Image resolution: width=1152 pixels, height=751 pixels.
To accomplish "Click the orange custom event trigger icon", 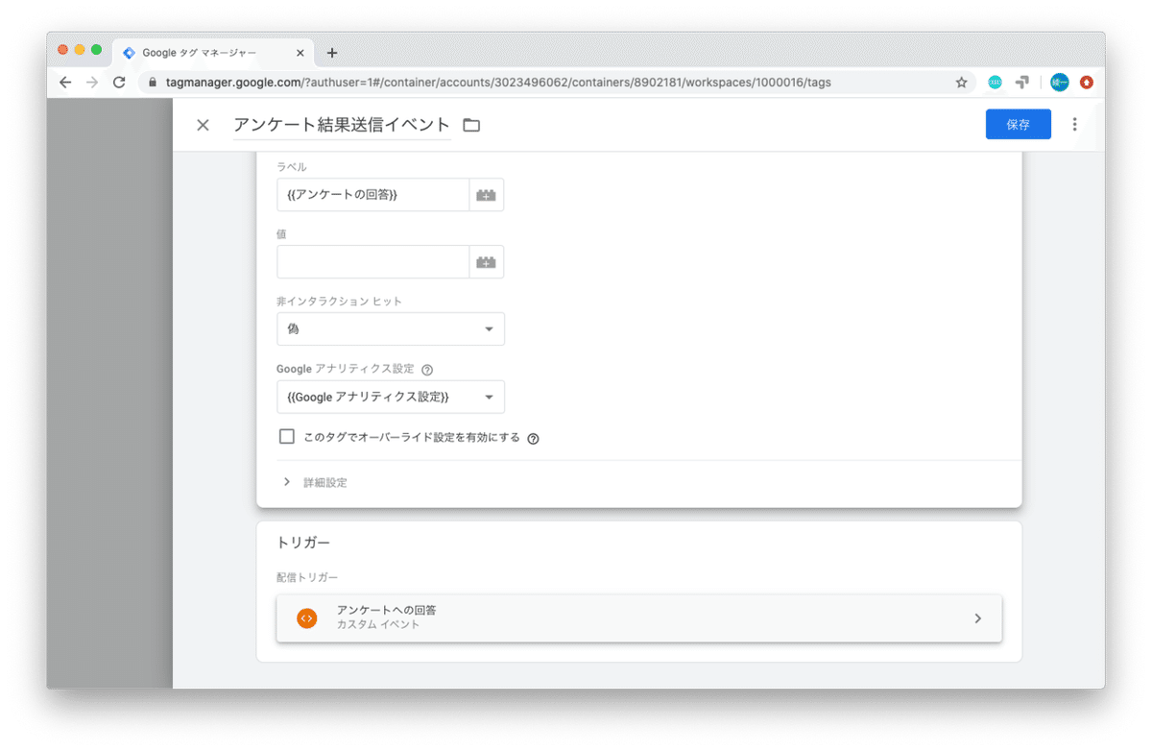I will click(306, 618).
